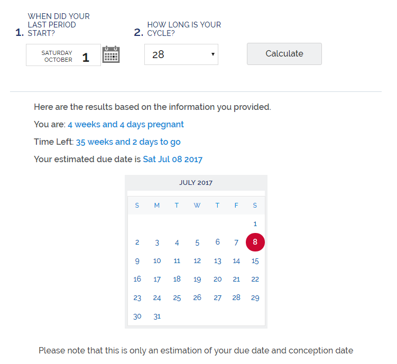This screenshot has width=397, height=364.
Task: Click the estimated due date link
Action: 172,159
